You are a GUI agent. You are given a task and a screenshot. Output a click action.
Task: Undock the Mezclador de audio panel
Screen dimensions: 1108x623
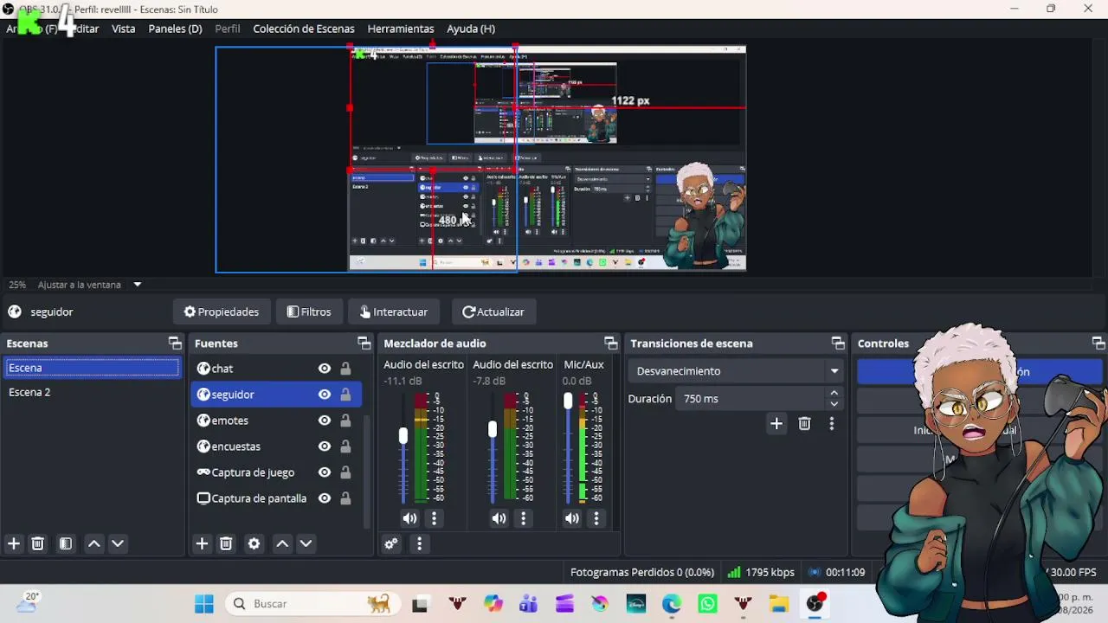[x=611, y=344]
